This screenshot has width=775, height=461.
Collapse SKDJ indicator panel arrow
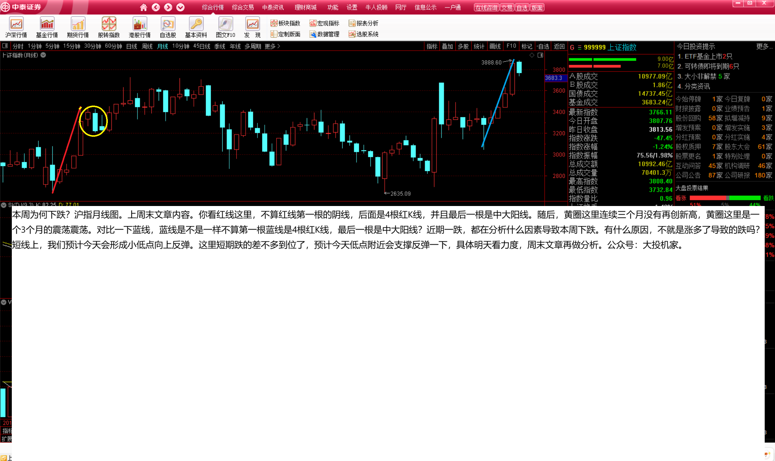tap(4, 205)
